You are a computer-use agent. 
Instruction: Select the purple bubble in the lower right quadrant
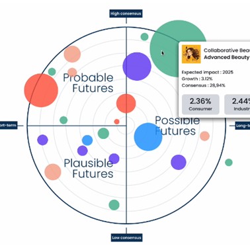179,162
